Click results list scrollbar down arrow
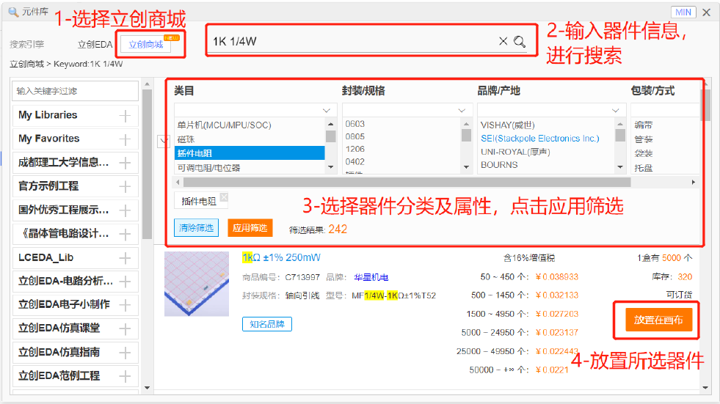Screen dimensions: 720x404 click(705, 388)
